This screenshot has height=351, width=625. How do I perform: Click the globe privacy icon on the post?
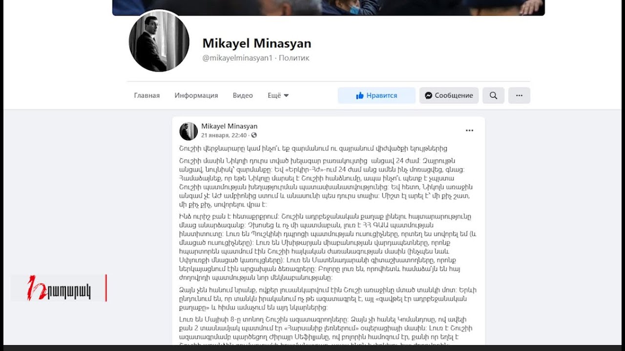(254, 135)
